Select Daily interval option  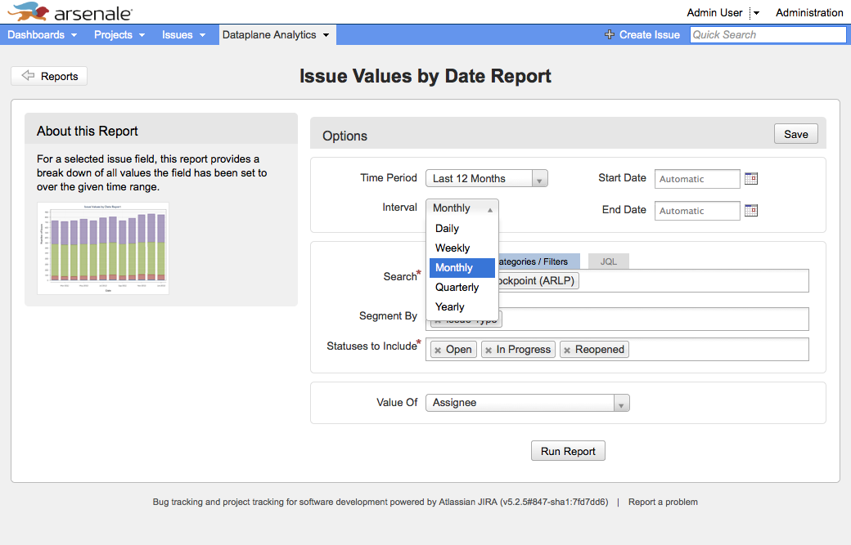pyautogui.click(x=462, y=229)
